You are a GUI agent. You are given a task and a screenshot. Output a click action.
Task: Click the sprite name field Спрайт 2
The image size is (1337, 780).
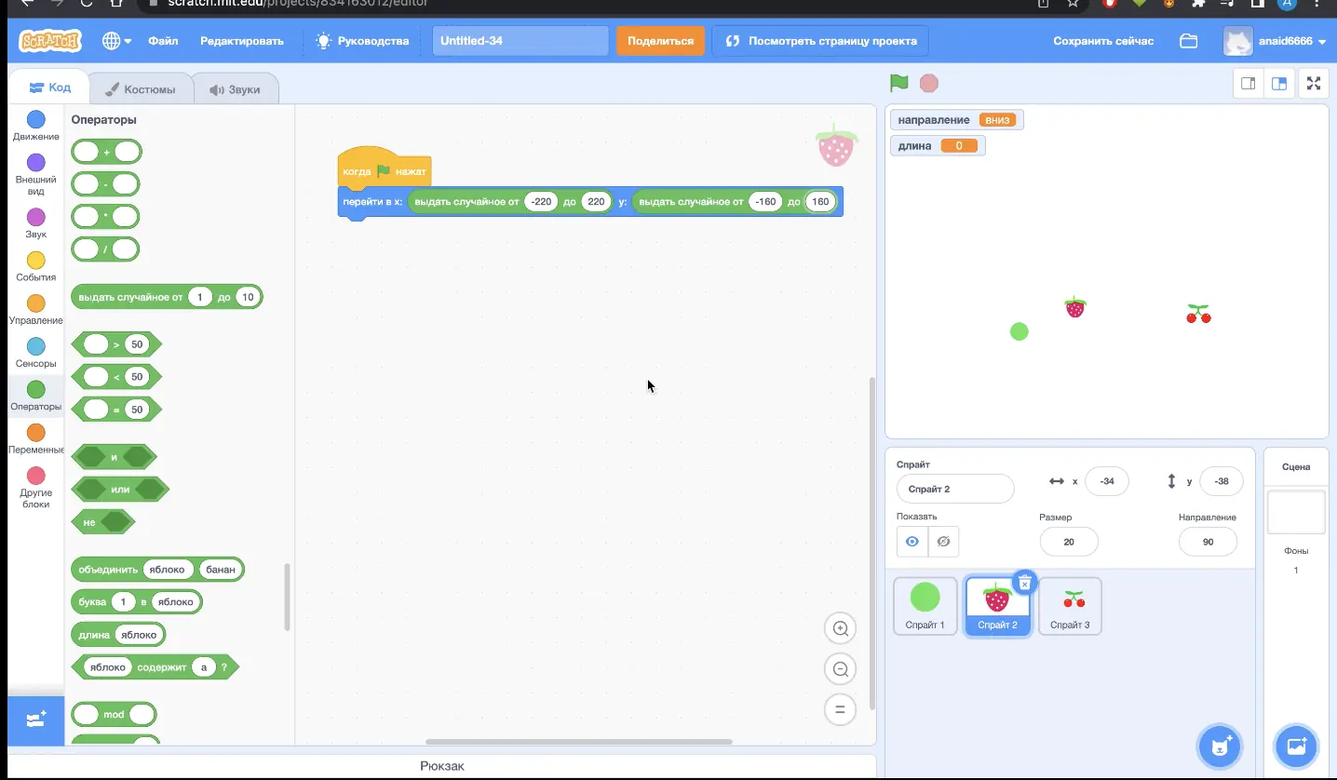click(955, 489)
